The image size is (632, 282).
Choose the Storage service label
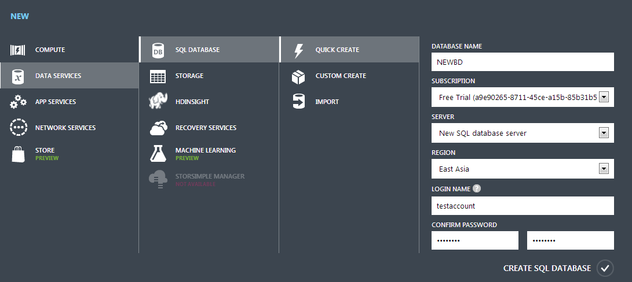[x=189, y=76]
